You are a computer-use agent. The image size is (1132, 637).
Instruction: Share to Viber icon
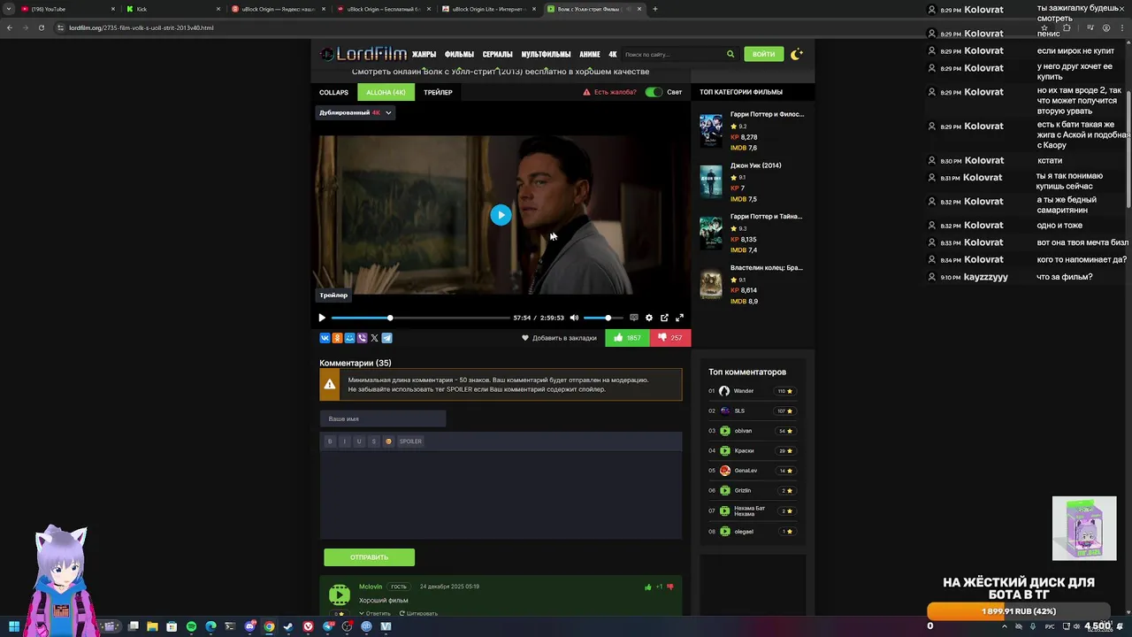point(362,338)
